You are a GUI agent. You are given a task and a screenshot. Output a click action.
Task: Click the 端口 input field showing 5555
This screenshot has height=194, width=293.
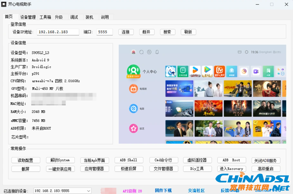[x=104, y=32]
